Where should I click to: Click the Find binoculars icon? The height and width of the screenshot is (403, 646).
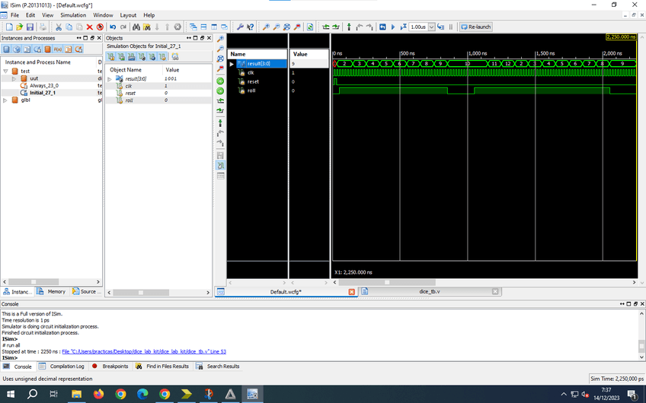pos(136,27)
